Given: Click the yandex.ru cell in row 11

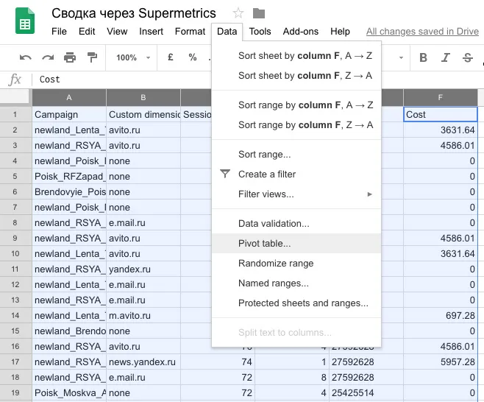Looking at the screenshot, I should click(x=143, y=269).
